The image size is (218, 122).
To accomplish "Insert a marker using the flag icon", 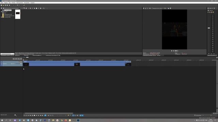I will click(x=68, y=115).
